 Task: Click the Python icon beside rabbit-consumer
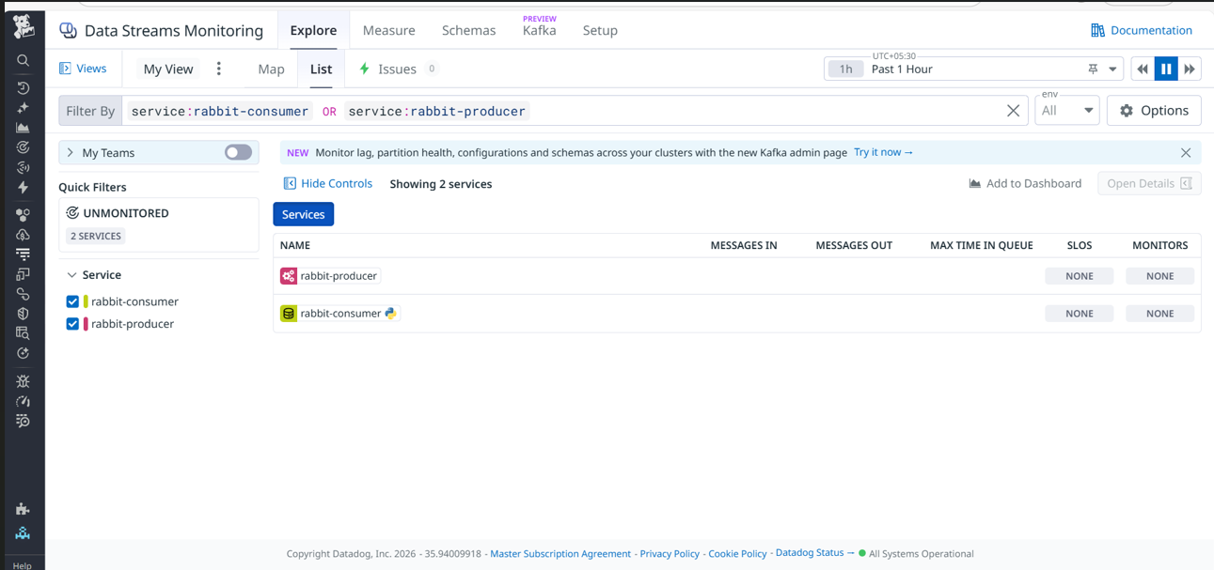391,314
